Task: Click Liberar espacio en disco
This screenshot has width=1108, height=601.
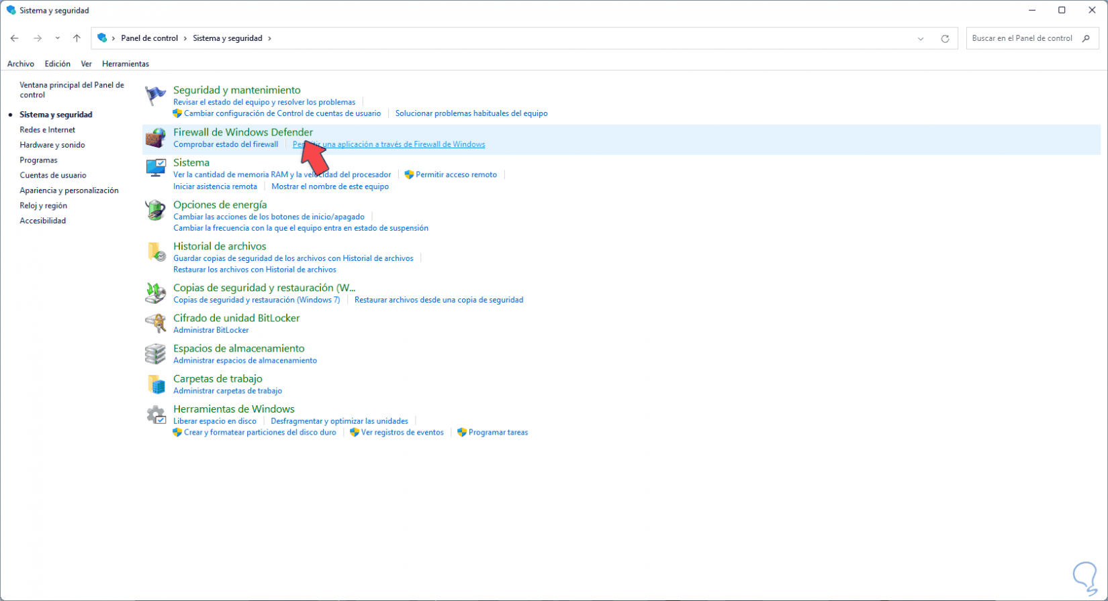Action: (x=215, y=421)
